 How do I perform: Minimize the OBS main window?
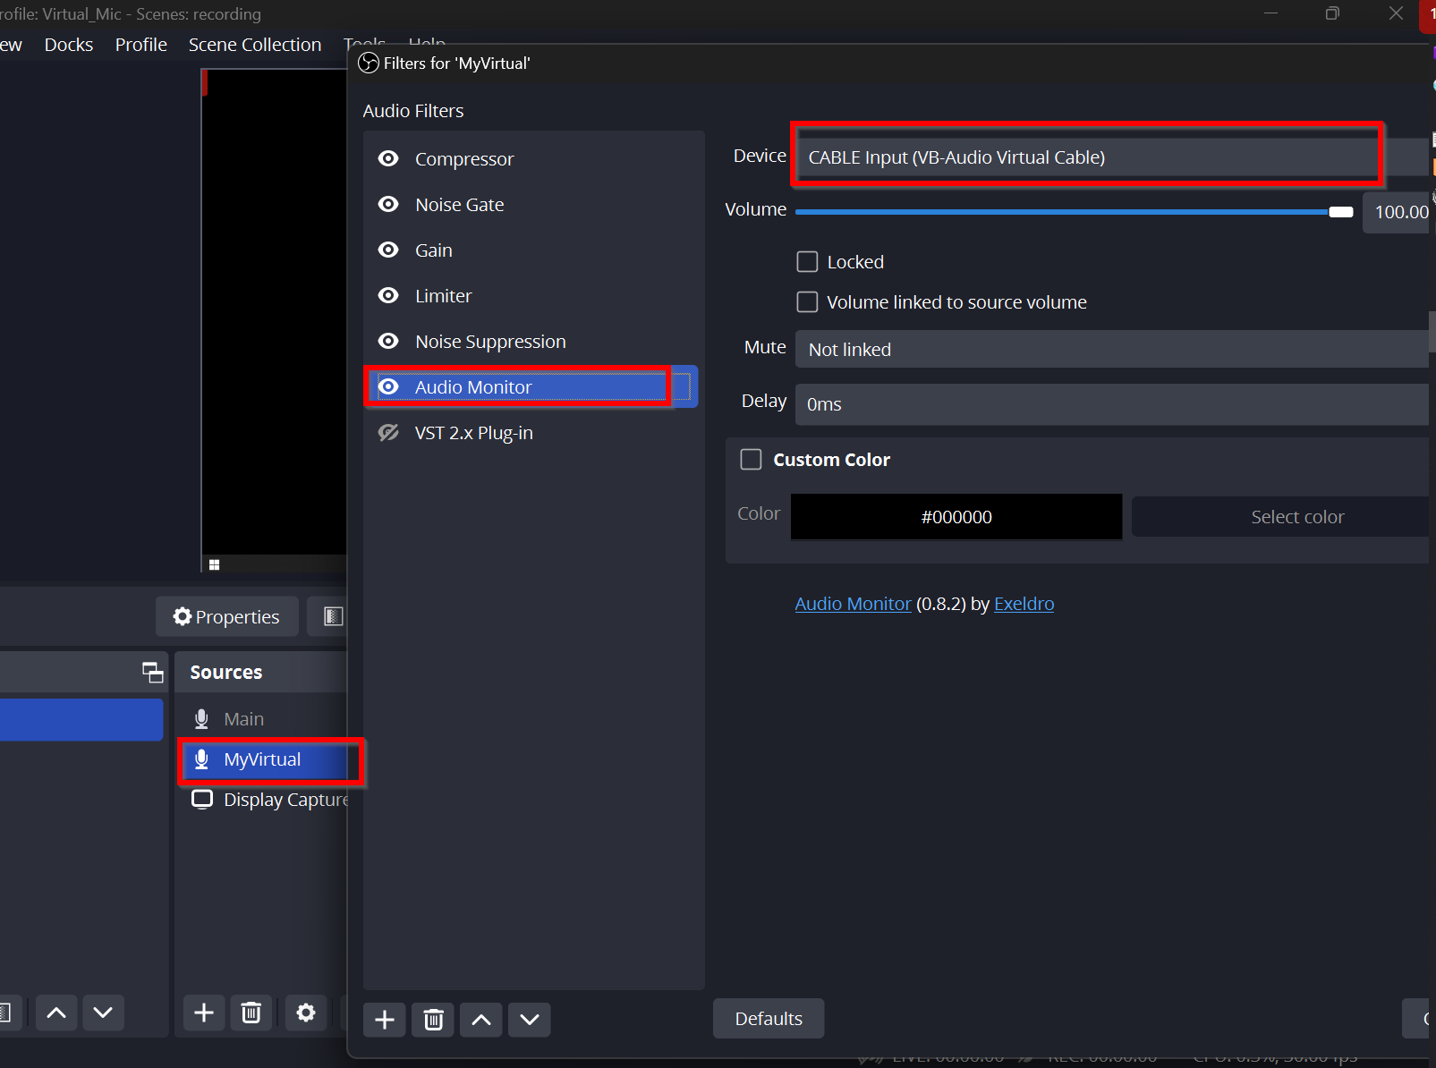click(x=1270, y=13)
